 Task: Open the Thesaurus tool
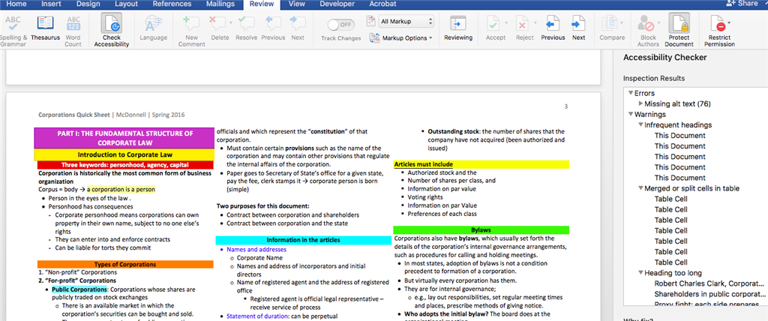[x=46, y=28]
